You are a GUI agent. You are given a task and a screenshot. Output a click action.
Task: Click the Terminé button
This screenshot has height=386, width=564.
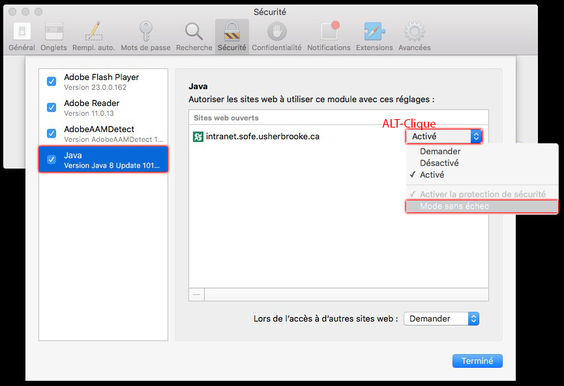point(477,361)
